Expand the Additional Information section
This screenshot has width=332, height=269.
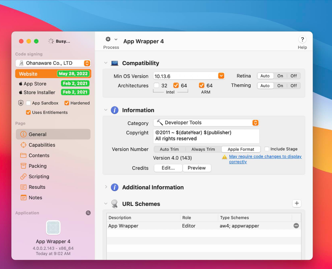tap(106, 187)
